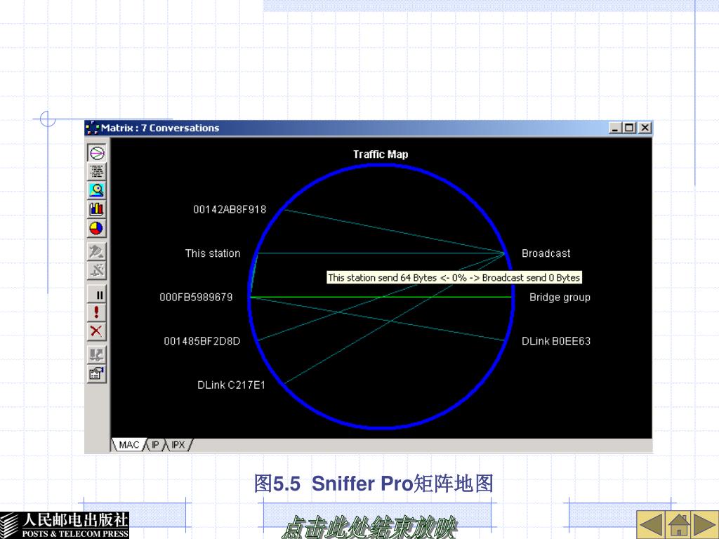Switch to the MAC tab
The width and height of the screenshot is (719, 539).
(129, 444)
